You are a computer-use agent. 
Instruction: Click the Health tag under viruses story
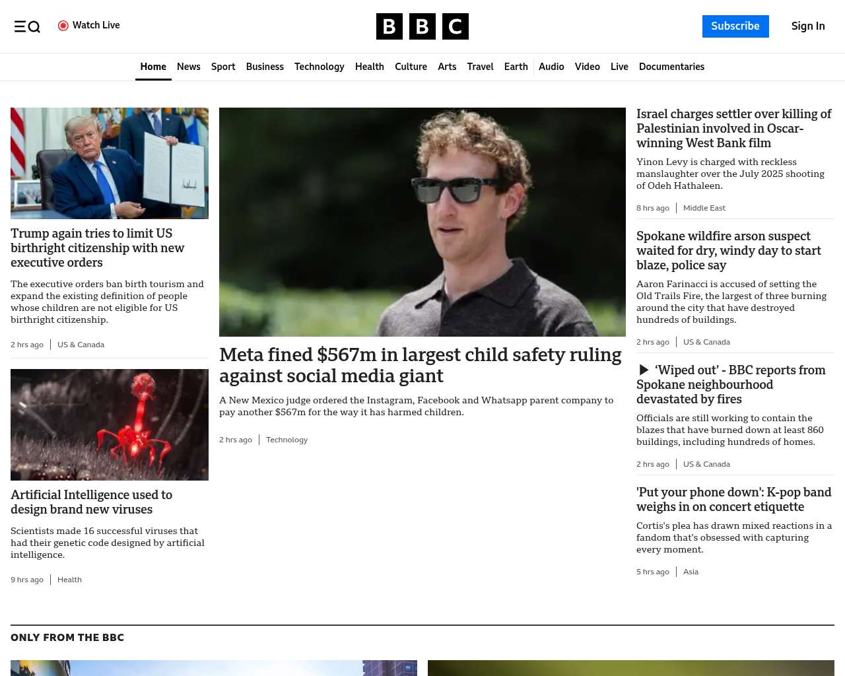click(69, 580)
